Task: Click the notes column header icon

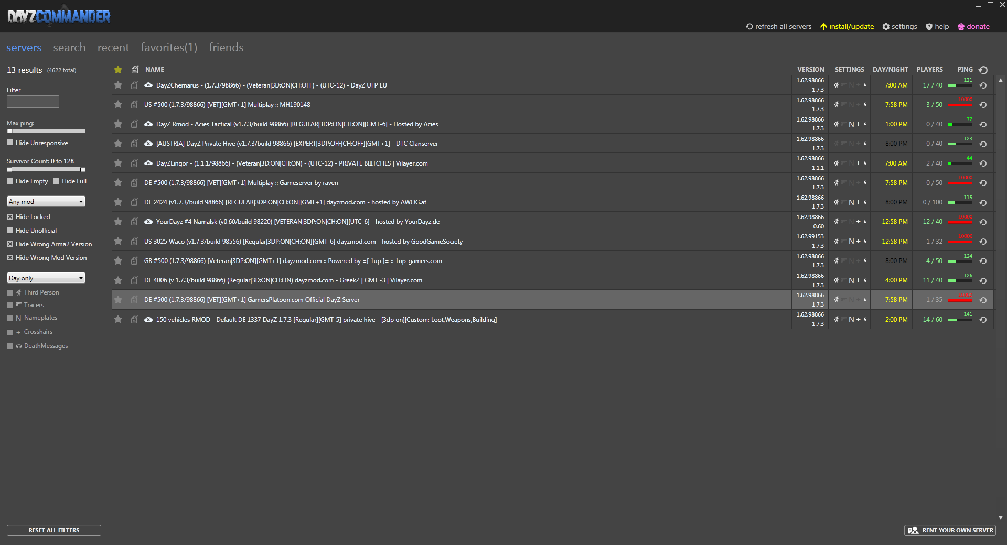Action: coord(135,69)
